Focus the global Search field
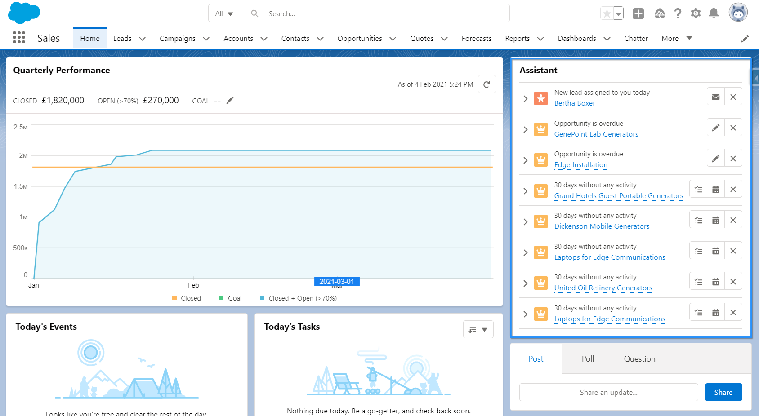 (374, 13)
